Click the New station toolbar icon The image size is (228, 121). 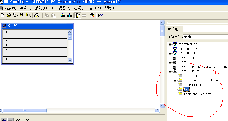point(3,15)
